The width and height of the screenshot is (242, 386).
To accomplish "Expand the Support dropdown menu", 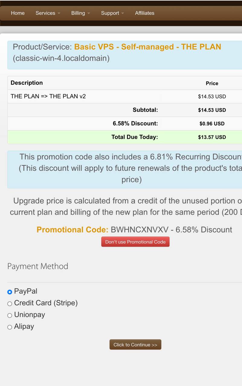I will [112, 13].
